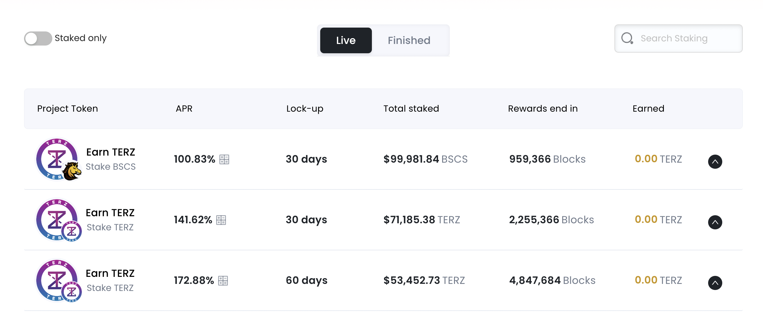
Task: Click the Earned column header
Action: [648, 109]
